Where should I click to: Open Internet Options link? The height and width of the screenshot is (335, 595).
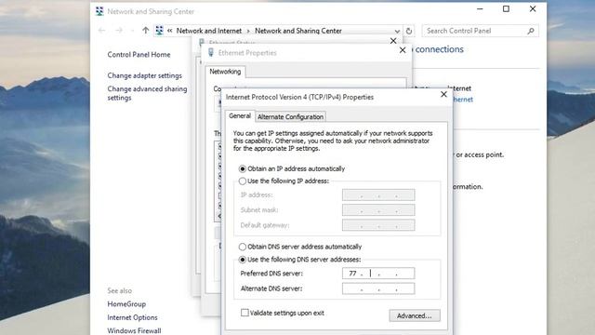[132, 317]
